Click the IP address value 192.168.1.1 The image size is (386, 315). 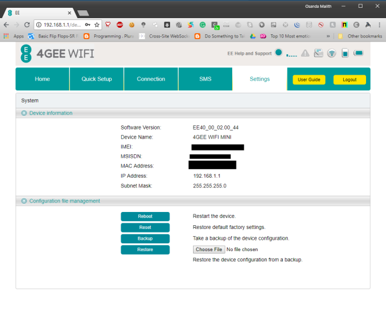click(x=207, y=176)
